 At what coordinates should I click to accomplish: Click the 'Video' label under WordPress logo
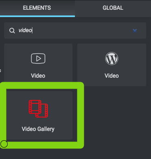[112, 76]
